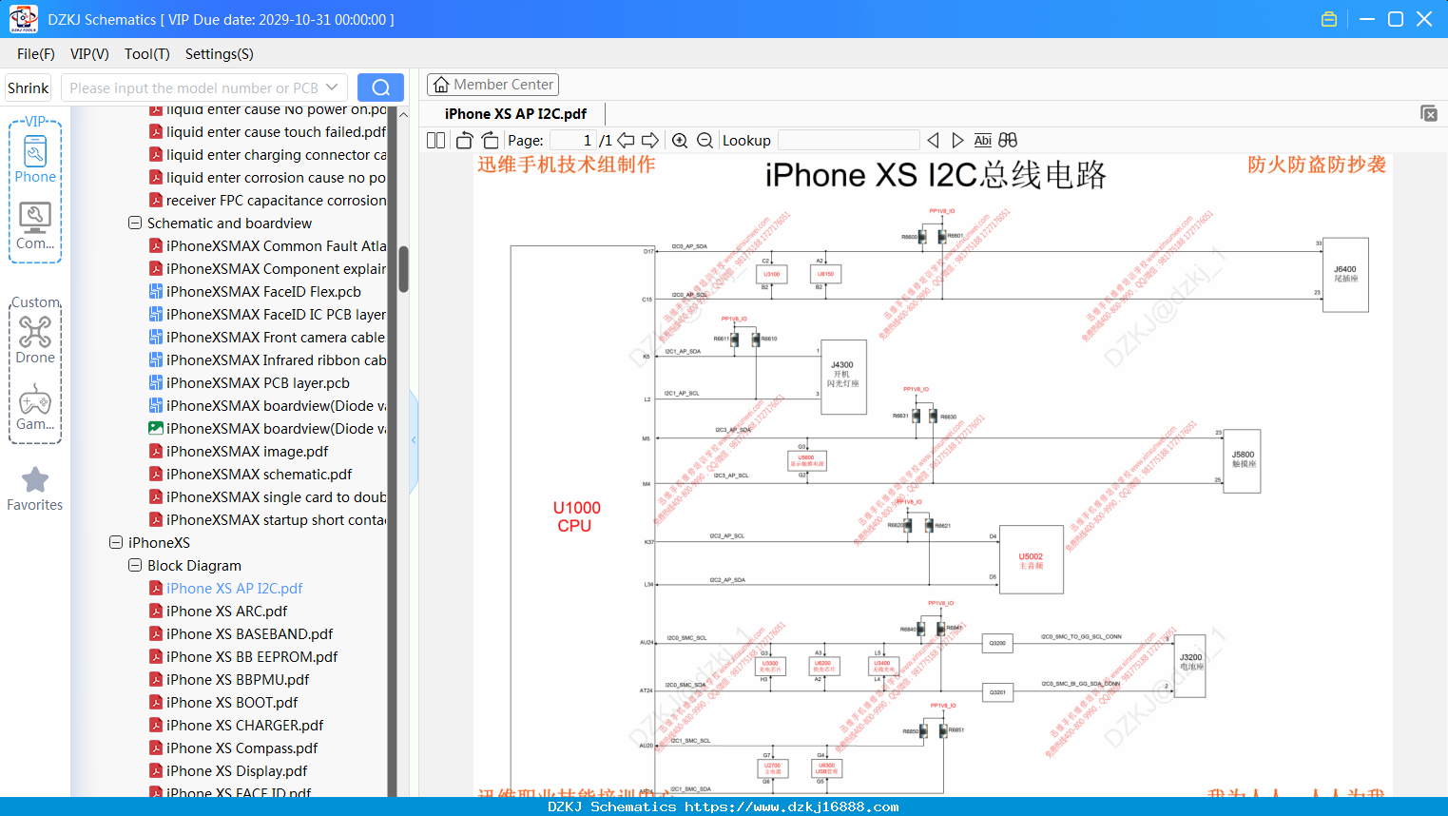
Task: Click the Page number input field
Action: (572, 141)
